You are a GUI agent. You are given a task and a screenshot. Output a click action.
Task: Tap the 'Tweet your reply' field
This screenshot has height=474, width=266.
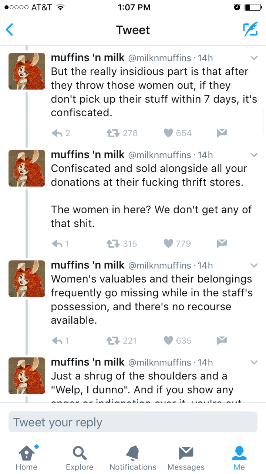pos(133,422)
